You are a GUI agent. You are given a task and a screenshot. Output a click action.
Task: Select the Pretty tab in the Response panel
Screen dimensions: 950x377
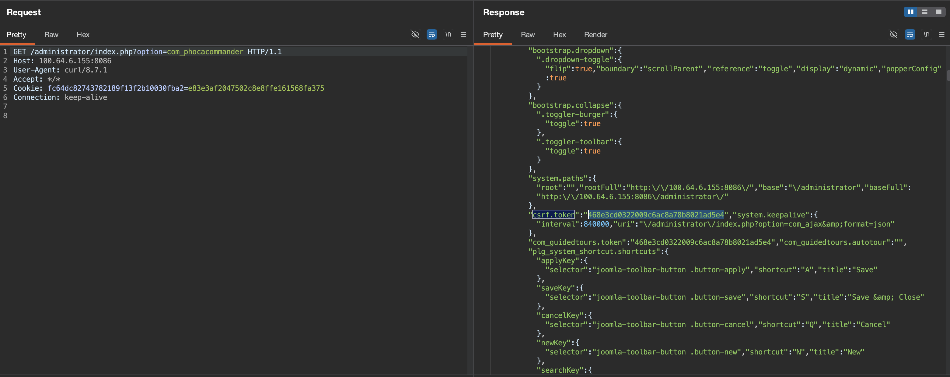[493, 35]
